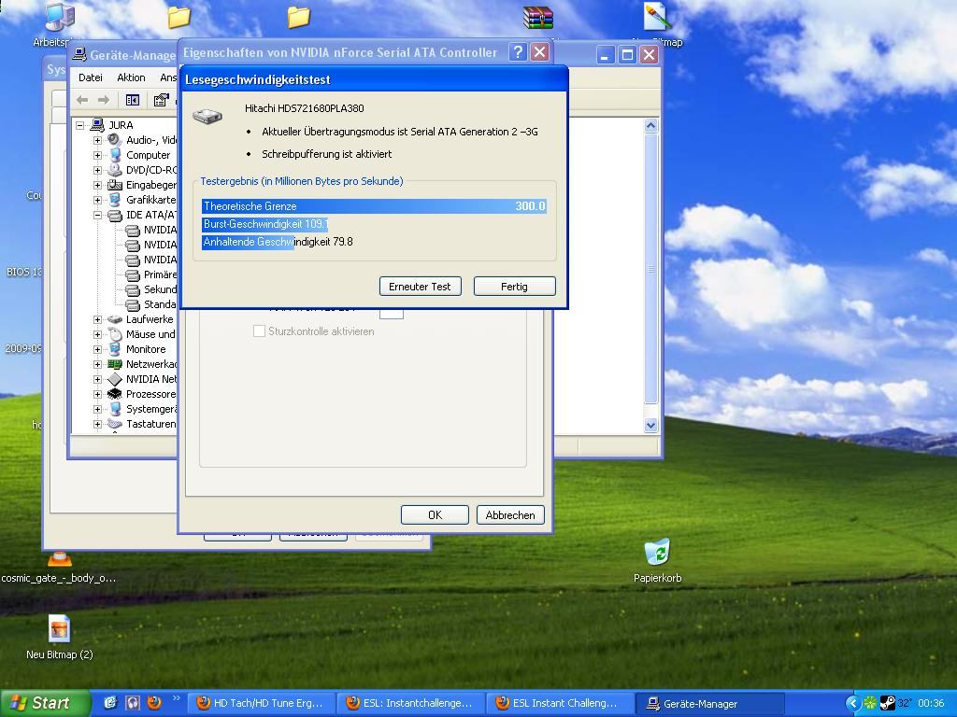This screenshot has height=717, width=957.
Task: Select the Tastaturen keyboard category icon
Action: 115,424
